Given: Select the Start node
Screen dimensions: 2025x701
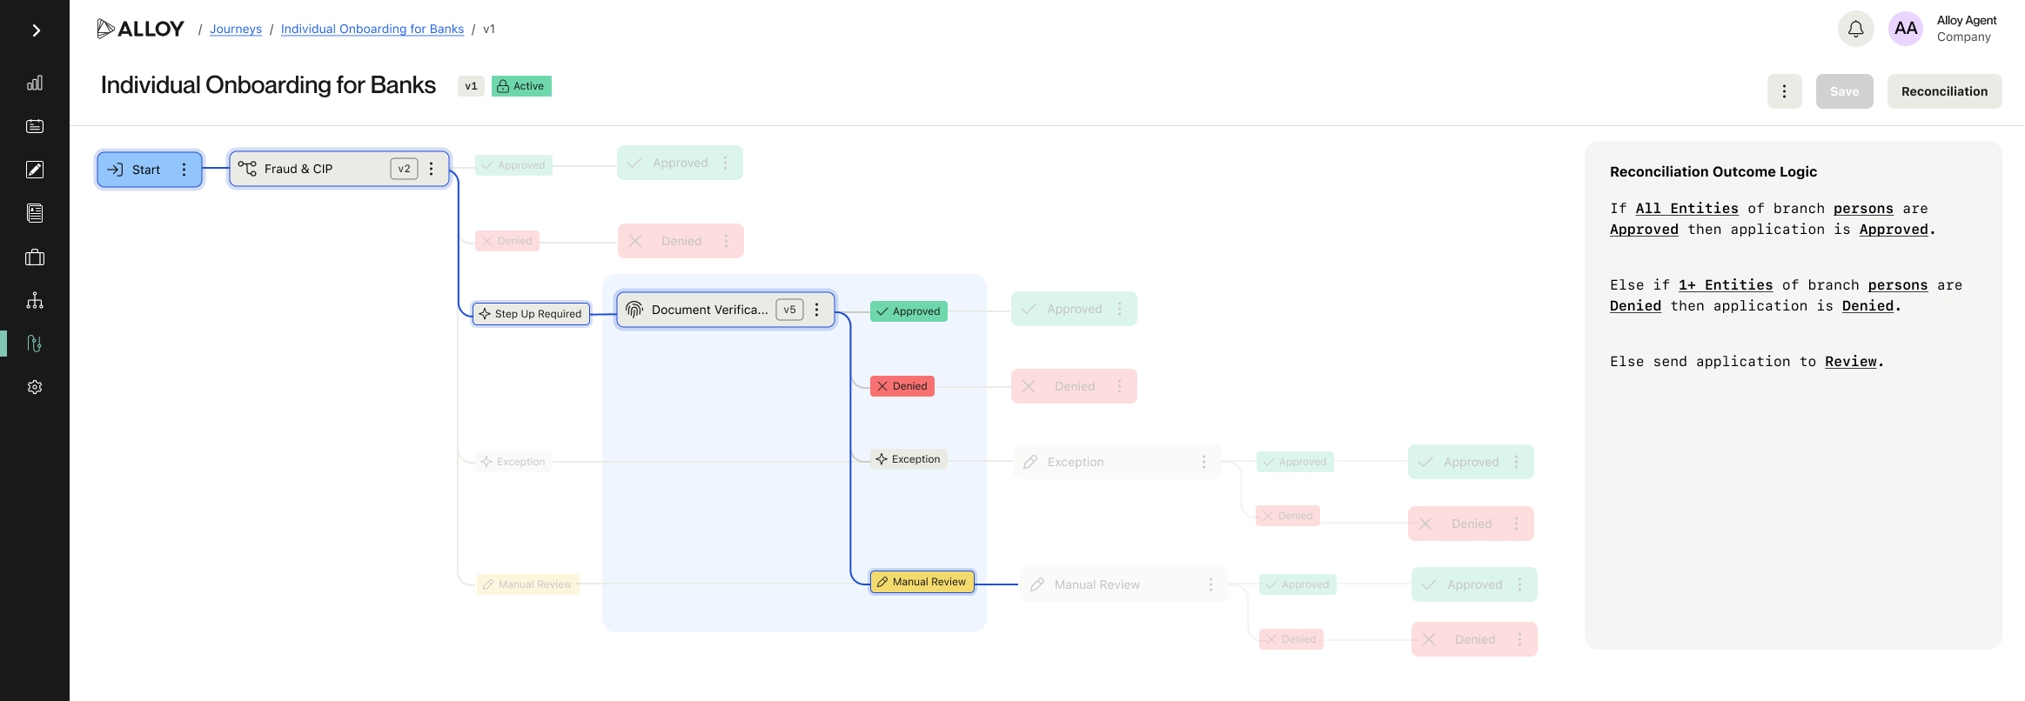Looking at the screenshot, I should coord(150,170).
